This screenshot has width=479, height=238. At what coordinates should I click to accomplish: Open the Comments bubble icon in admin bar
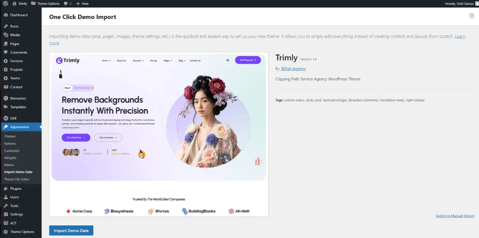click(66, 3)
